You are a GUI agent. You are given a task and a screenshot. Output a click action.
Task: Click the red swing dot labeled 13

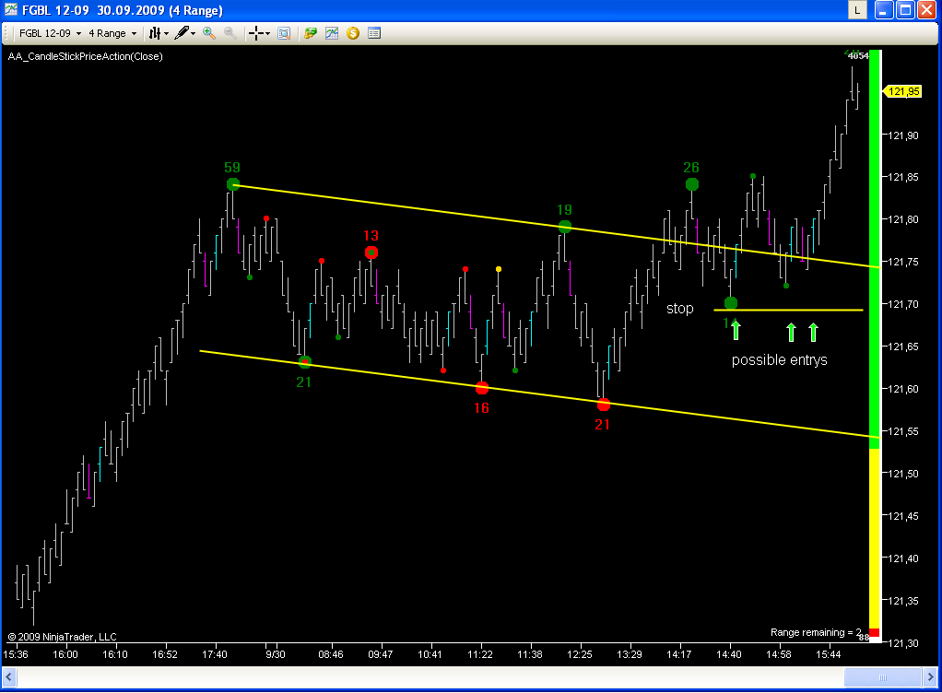371,253
